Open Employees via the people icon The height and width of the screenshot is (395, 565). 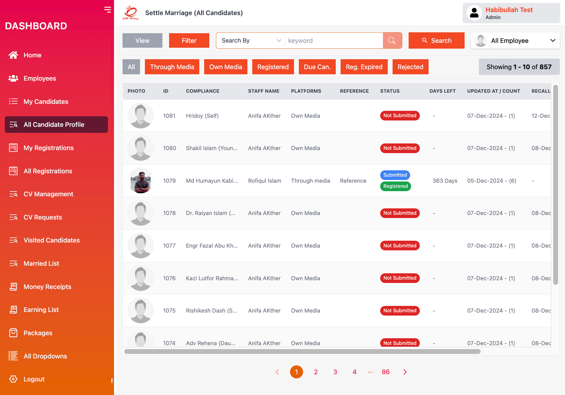pos(13,78)
